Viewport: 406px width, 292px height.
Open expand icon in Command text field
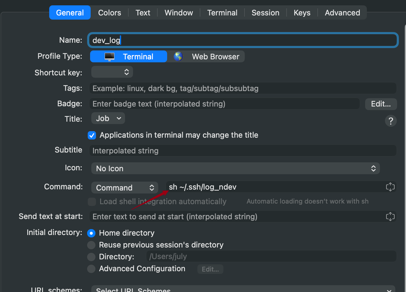click(x=390, y=187)
